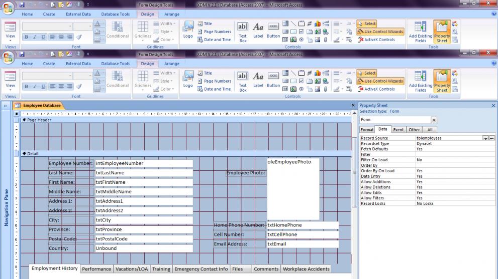This screenshot has width=498, height=279.
Task: Click Text Box control in back window ribbon
Action: tap(242, 32)
